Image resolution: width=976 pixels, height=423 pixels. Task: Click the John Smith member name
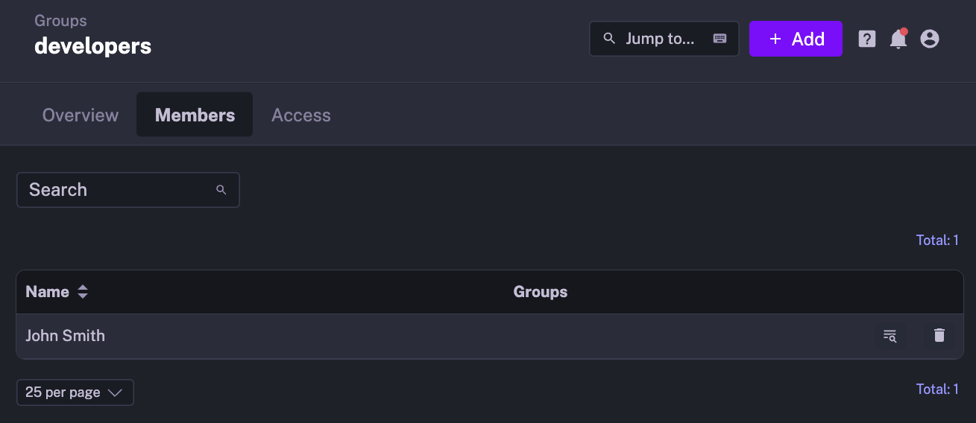(66, 336)
